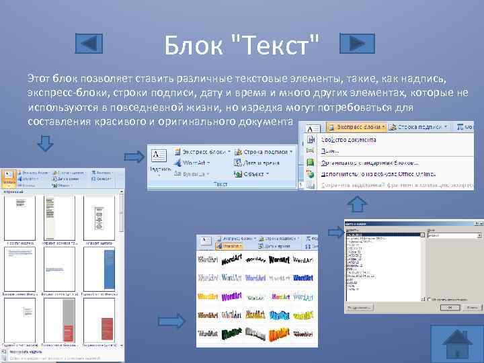The width and height of the screenshot is (484, 363).
Task: Click Дата и время in central Текст group
Action: pos(257,163)
